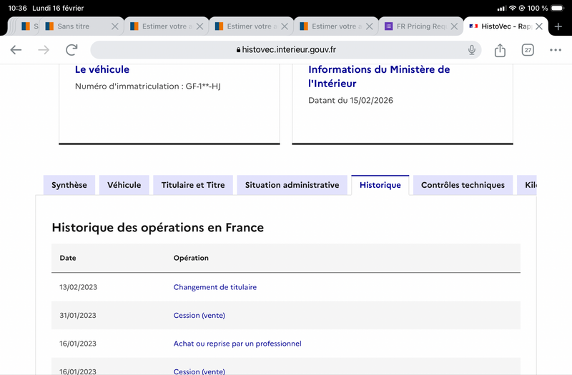Open the tab switcher showing 27 tabs
This screenshot has height=375, width=572.
pyautogui.click(x=528, y=50)
